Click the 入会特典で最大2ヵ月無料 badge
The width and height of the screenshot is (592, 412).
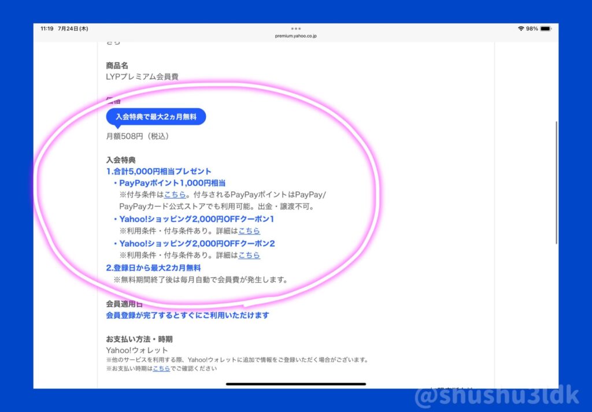156,117
